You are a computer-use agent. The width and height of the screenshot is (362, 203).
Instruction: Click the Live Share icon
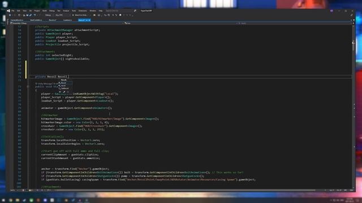[352, 15]
